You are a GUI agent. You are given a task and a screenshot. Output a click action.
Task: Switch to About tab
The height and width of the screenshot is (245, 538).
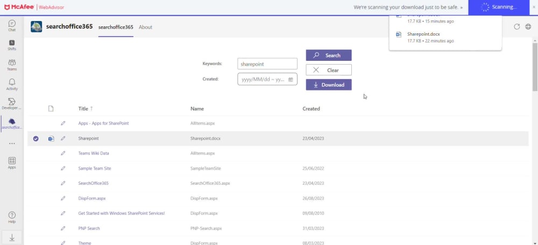(145, 27)
